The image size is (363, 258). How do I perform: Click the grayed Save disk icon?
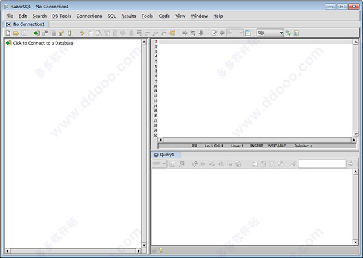pyautogui.click(x=24, y=33)
